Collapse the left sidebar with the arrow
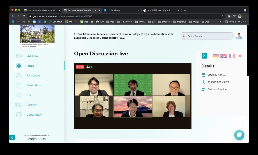The height and width of the screenshot is (155, 258). (12, 137)
